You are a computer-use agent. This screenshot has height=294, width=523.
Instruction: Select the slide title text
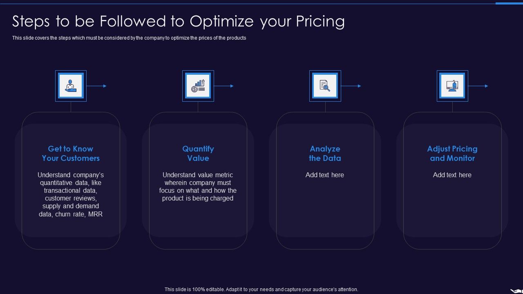[179, 21]
